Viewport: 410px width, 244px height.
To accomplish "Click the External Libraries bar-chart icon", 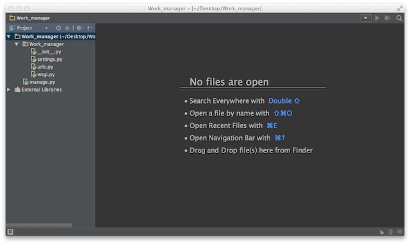I will tap(17, 90).
